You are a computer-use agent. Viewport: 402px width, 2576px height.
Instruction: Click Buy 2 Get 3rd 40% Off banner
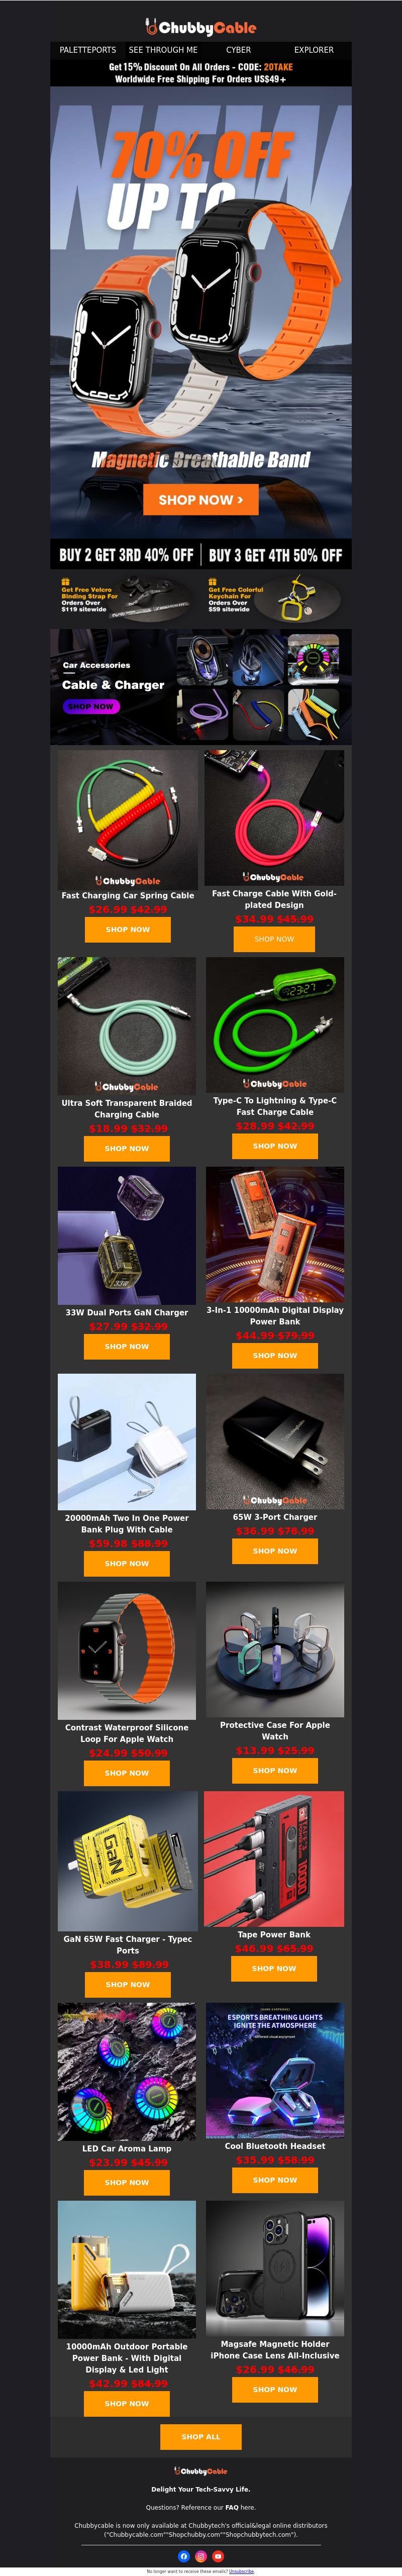coord(126,555)
